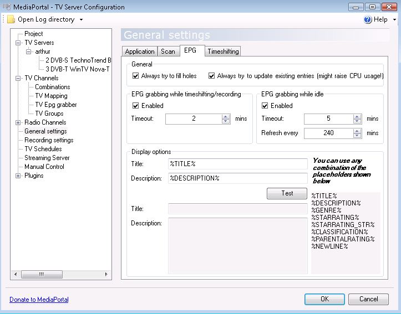Uncheck Always try to update existing entries
Viewport: 401px width, 314px height.
(x=211, y=76)
